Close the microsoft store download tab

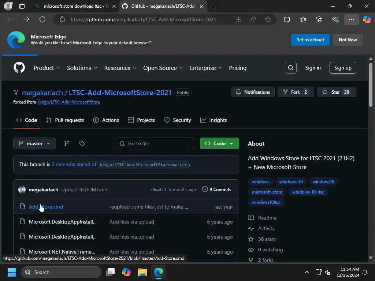click(114, 6)
